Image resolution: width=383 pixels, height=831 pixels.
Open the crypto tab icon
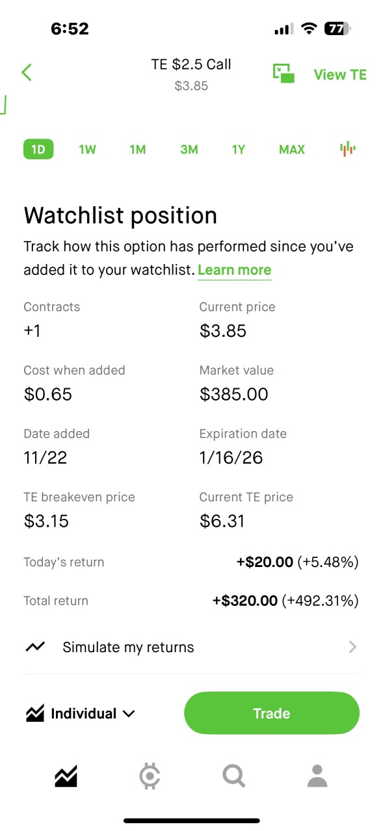pos(150,775)
